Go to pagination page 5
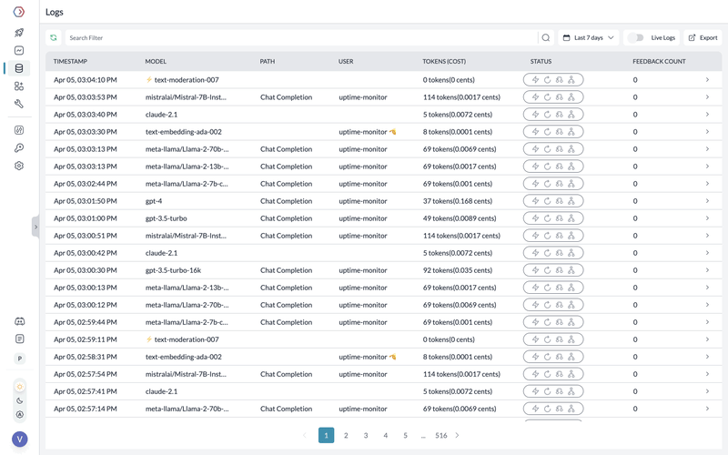The height and width of the screenshot is (455, 728). 405,435
